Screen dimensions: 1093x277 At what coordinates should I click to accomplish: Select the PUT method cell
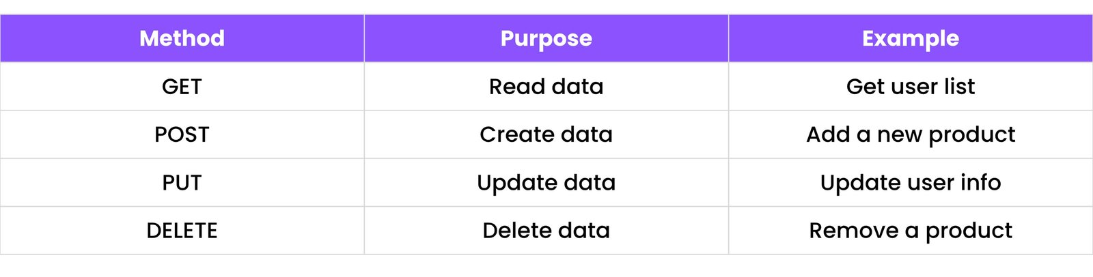pyautogui.click(x=182, y=183)
